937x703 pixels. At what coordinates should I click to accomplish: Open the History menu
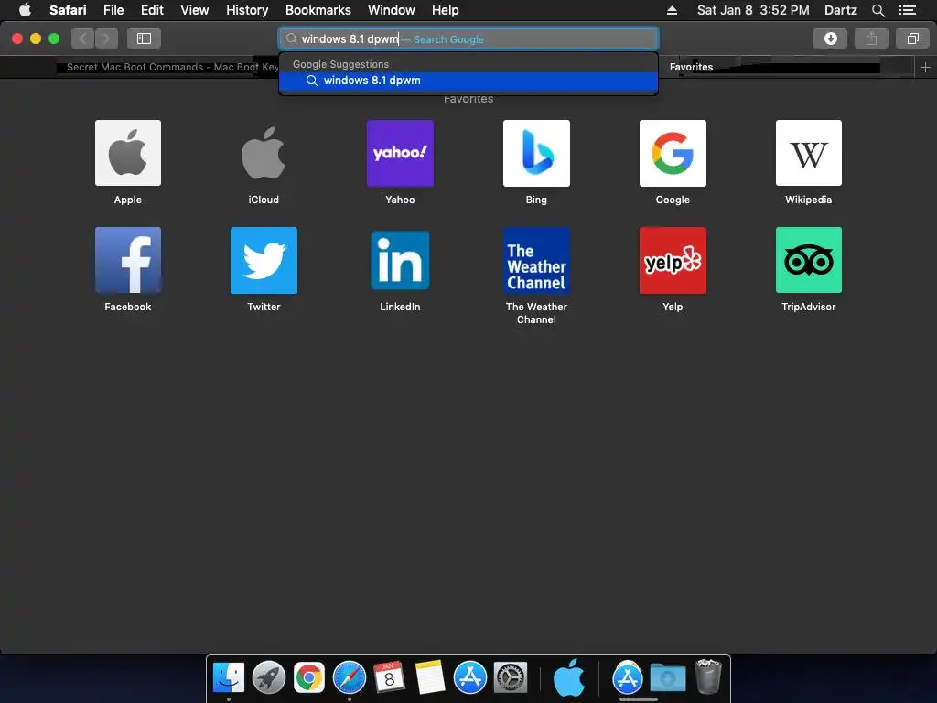(x=247, y=10)
